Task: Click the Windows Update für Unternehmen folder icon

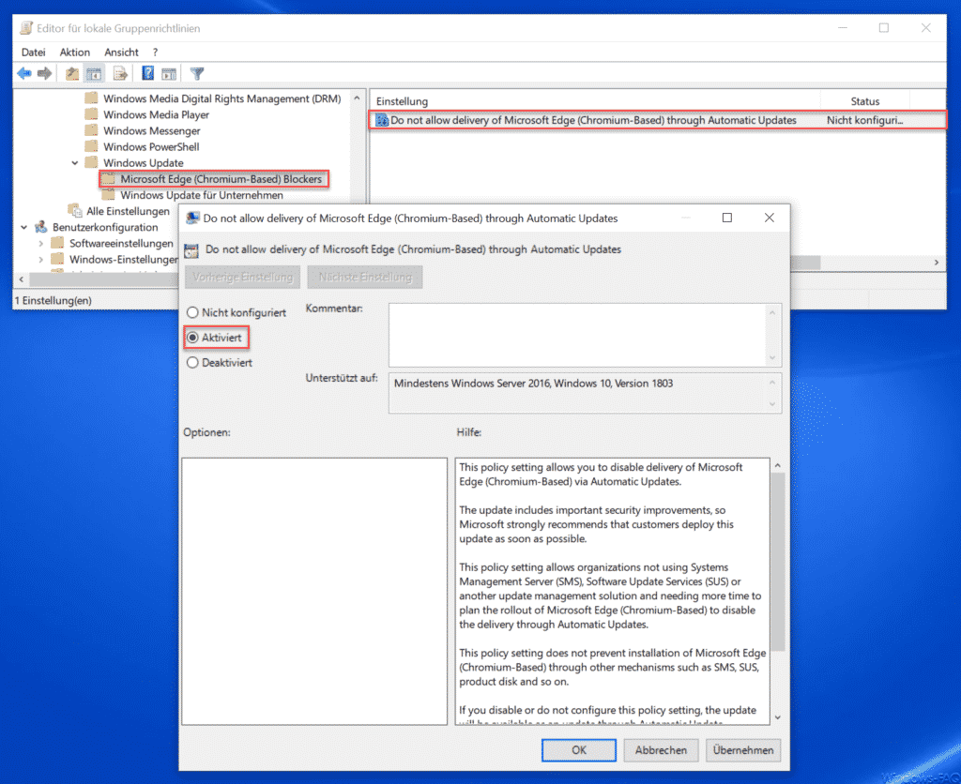Action: pyautogui.click(x=109, y=195)
